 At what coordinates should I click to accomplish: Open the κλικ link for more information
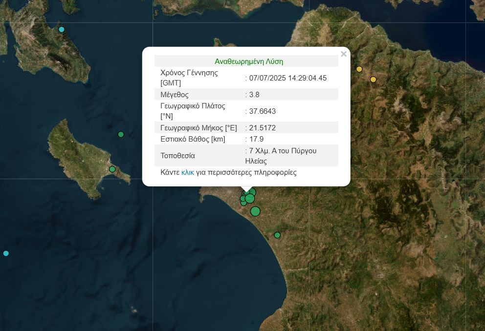click(187, 172)
